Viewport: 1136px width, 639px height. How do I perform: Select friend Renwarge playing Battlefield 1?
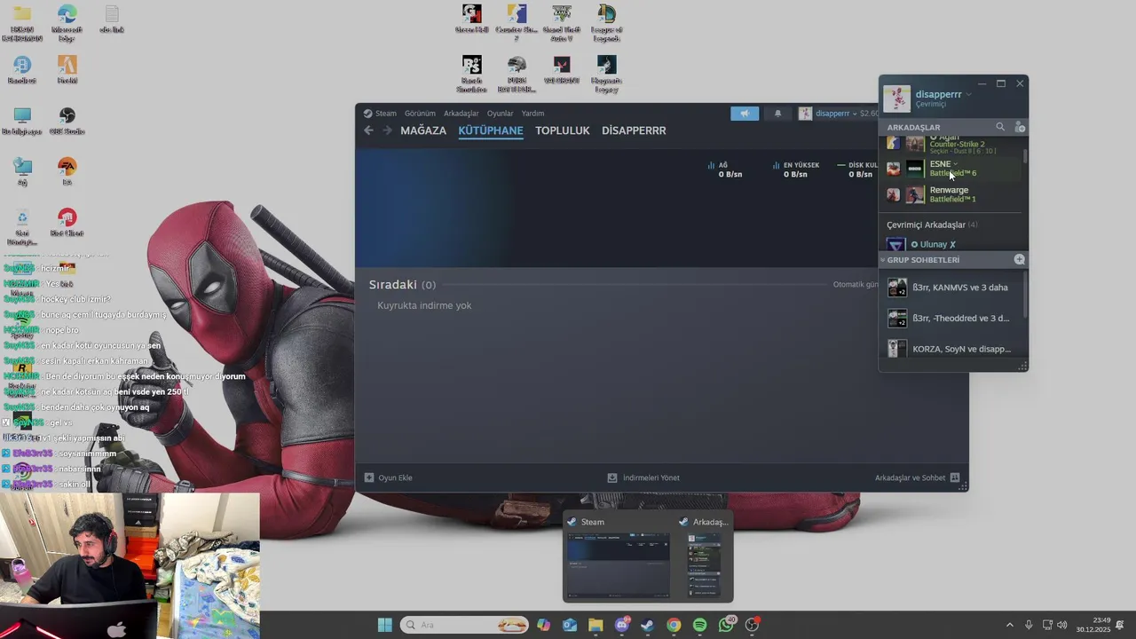pyautogui.click(x=954, y=194)
